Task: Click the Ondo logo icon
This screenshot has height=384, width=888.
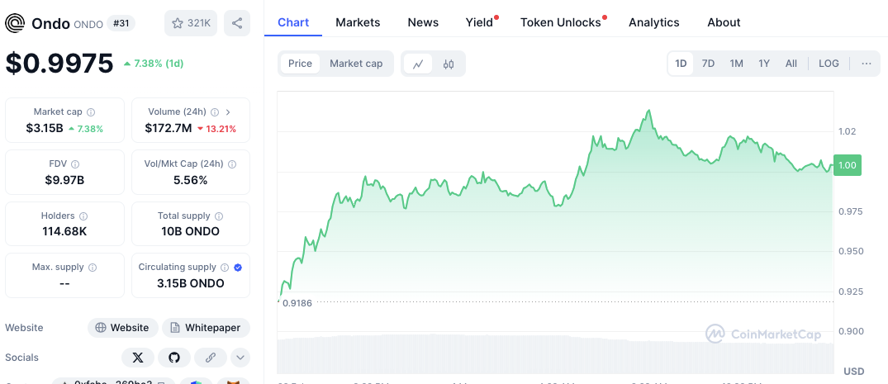Action: pyautogui.click(x=16, y=23)
